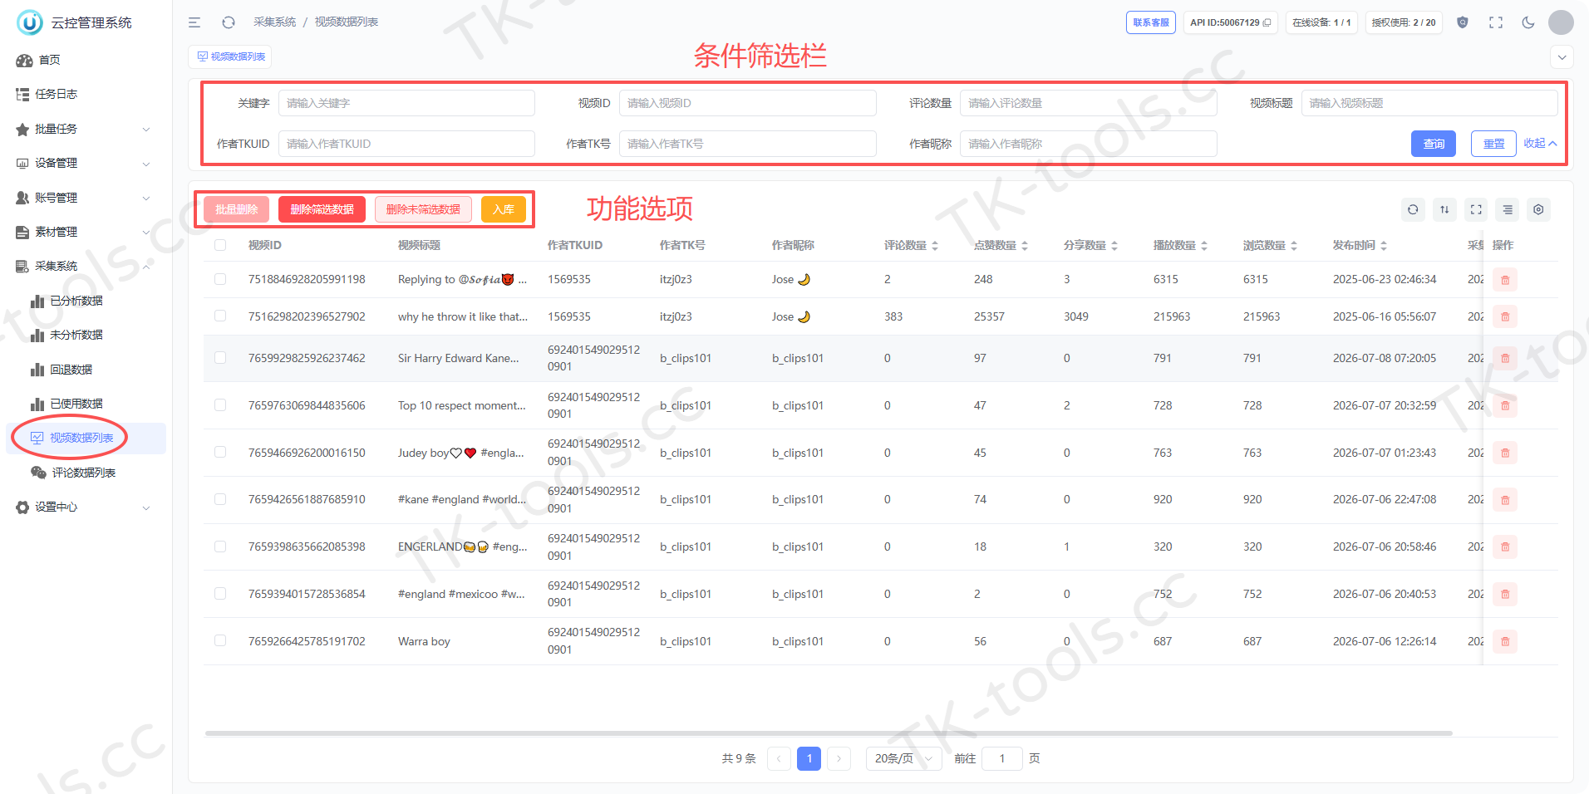
Task: Click the 重置 reset button
Action: [1493, 144]
